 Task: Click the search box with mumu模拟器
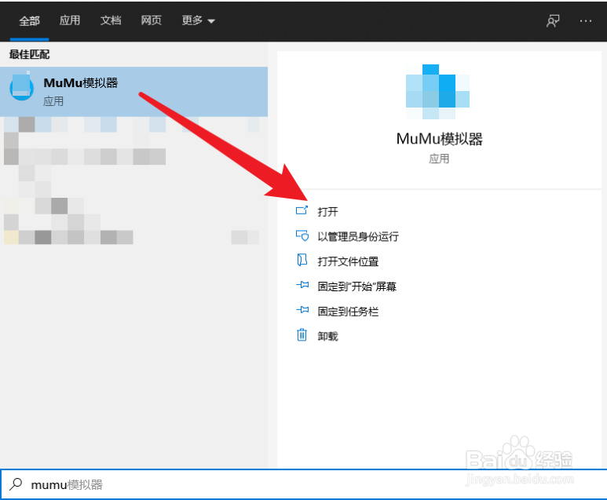303,484
